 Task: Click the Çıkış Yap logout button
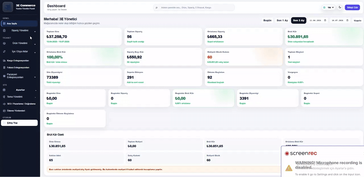click(x=19, y=123)
